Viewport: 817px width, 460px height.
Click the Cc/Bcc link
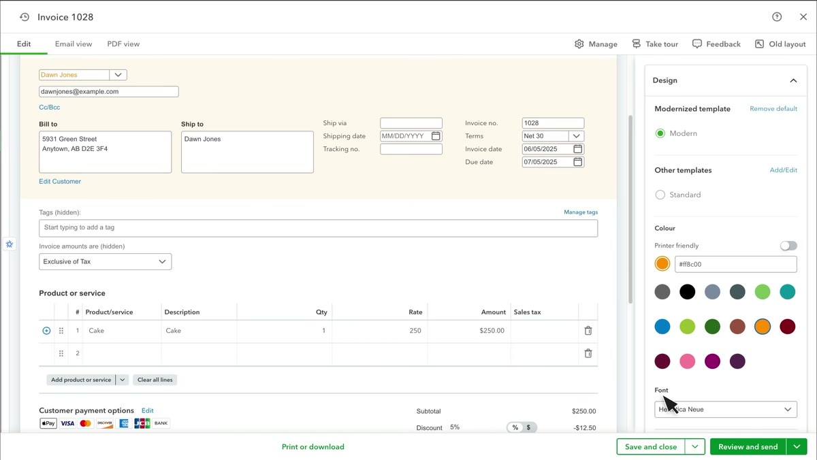(50, 107)
